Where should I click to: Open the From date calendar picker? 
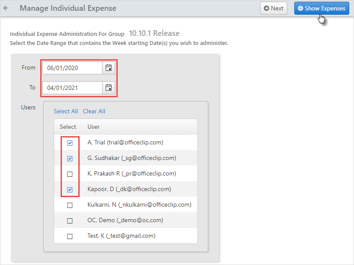click(x=109, y=68)
